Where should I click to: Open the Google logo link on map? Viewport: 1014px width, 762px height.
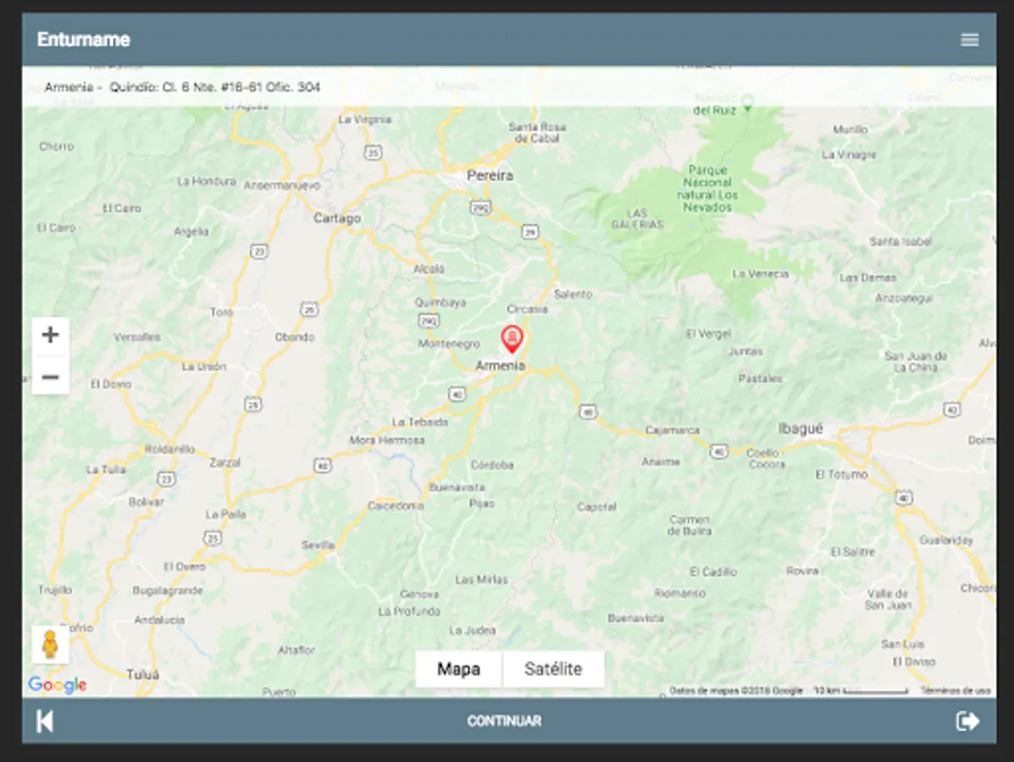(x=57, y=684)
